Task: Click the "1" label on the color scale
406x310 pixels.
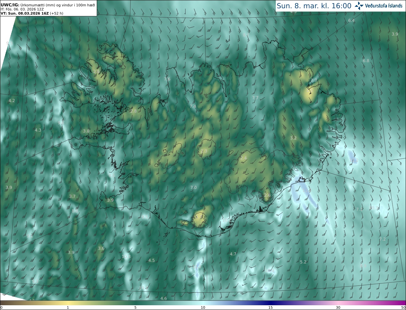Action: 68,308
